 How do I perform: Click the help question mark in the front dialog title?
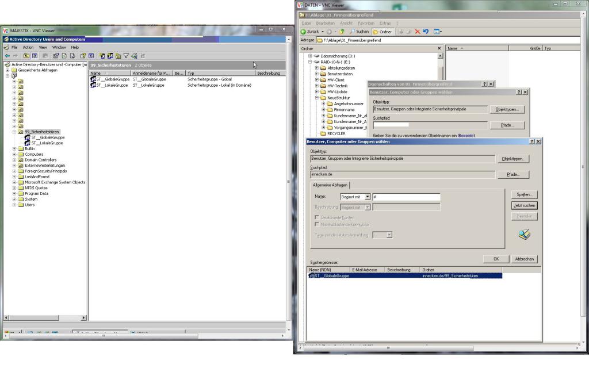pos(531,141)
